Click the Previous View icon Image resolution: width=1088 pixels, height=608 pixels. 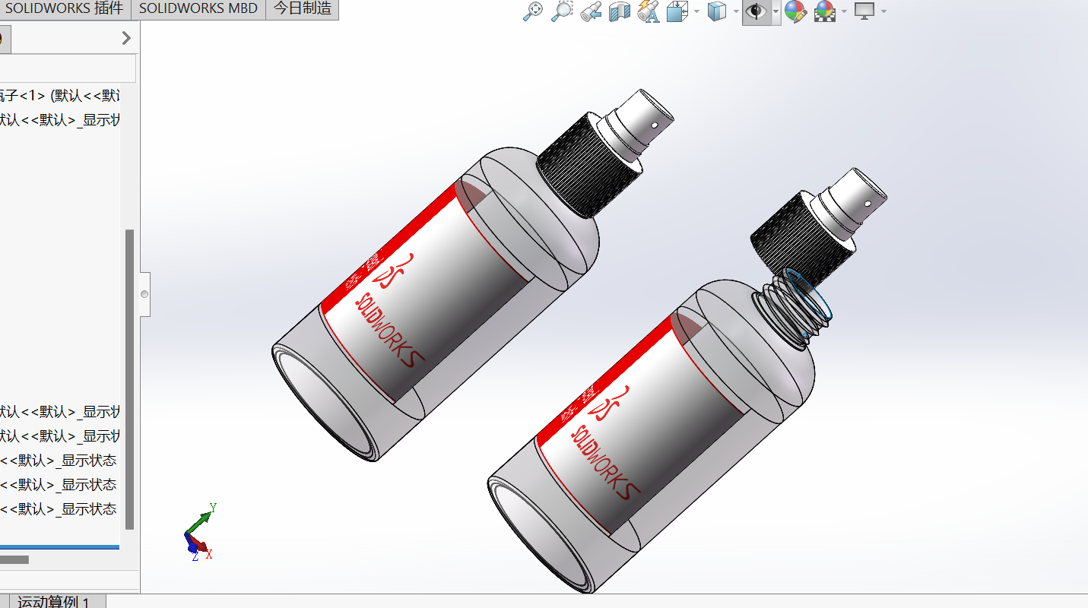point(591,11)
